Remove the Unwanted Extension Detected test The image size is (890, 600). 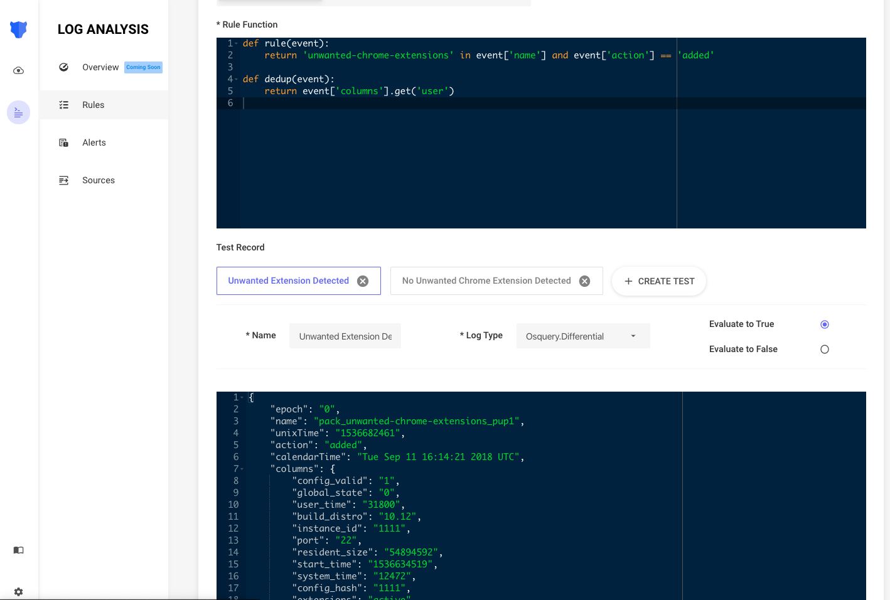pyautogui.click(x=363, y=281)
